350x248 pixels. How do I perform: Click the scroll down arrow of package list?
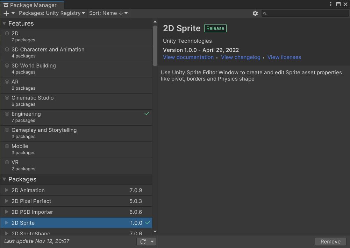[x=155, y=232]
